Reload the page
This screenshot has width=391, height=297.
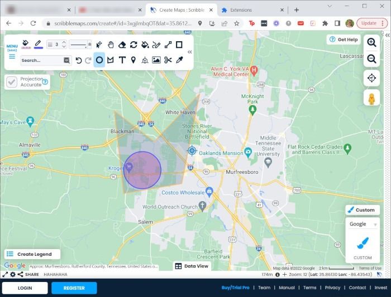coord(33,23)
